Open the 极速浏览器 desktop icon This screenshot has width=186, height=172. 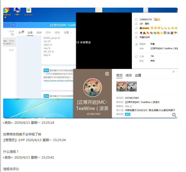pyautogui.click(x=6, y=13)
